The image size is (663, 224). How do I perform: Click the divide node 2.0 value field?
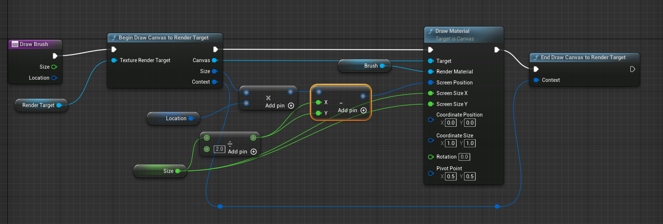coord(220,149)
